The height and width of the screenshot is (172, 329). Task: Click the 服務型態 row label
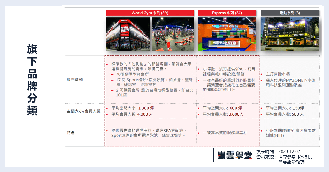click(75, 79)
